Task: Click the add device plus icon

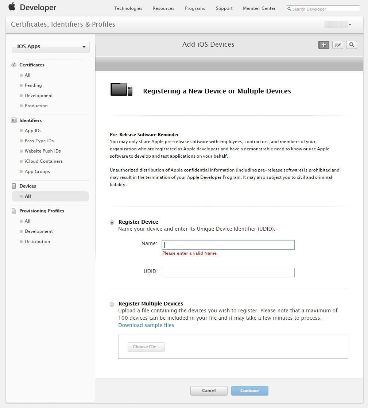Action: 324,45
